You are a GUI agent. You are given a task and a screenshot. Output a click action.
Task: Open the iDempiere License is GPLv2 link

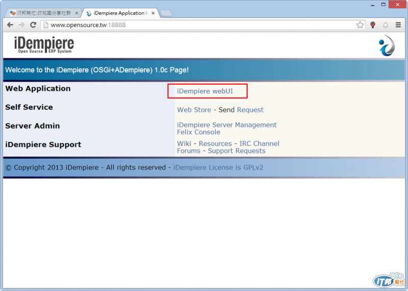coord(218,167)
